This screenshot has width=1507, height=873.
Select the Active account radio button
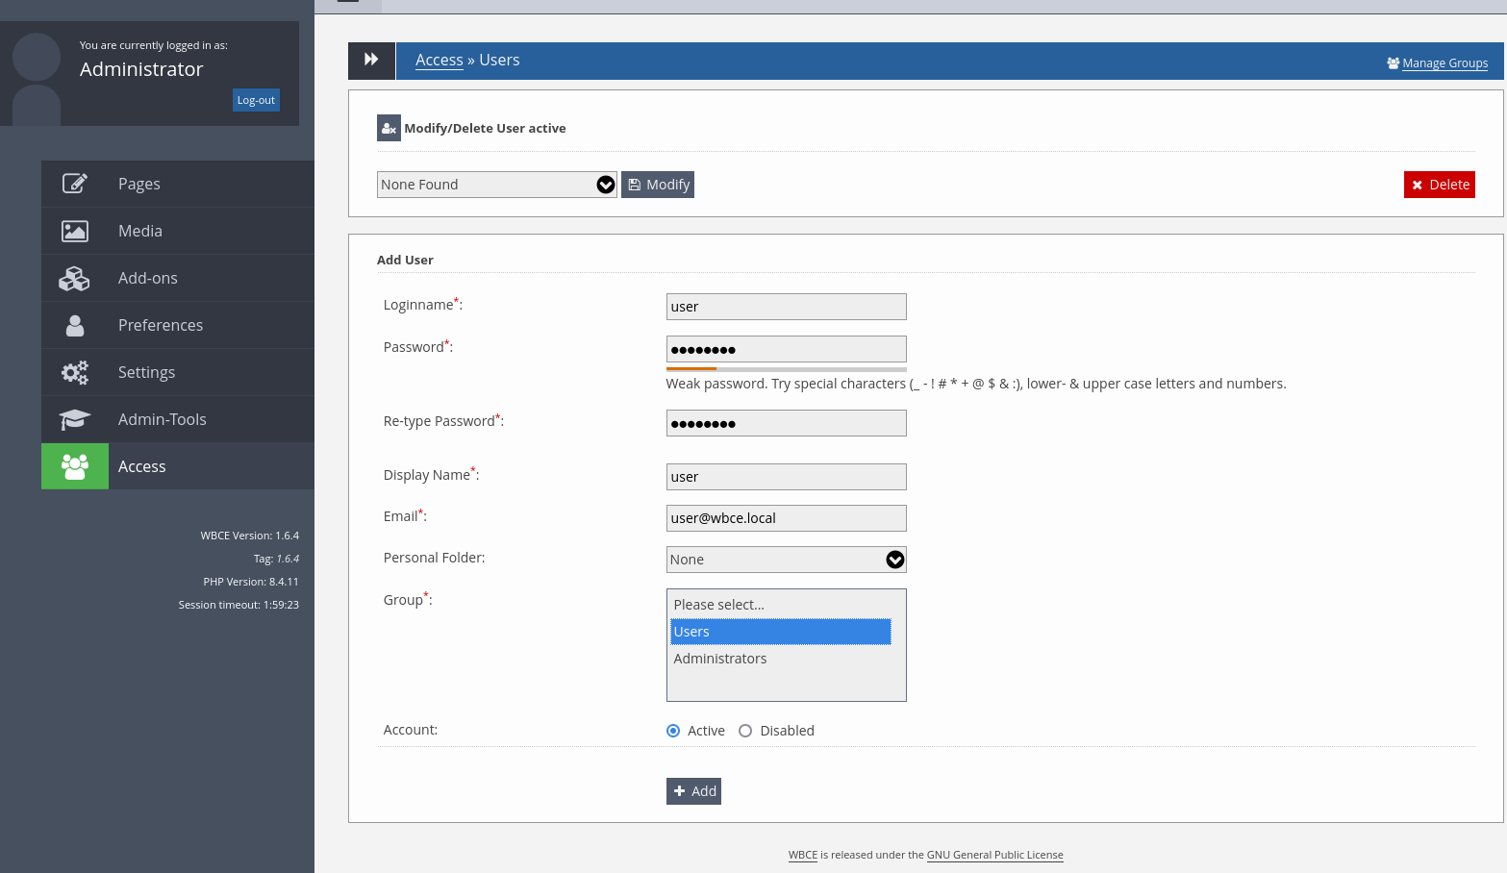point(673,731)
